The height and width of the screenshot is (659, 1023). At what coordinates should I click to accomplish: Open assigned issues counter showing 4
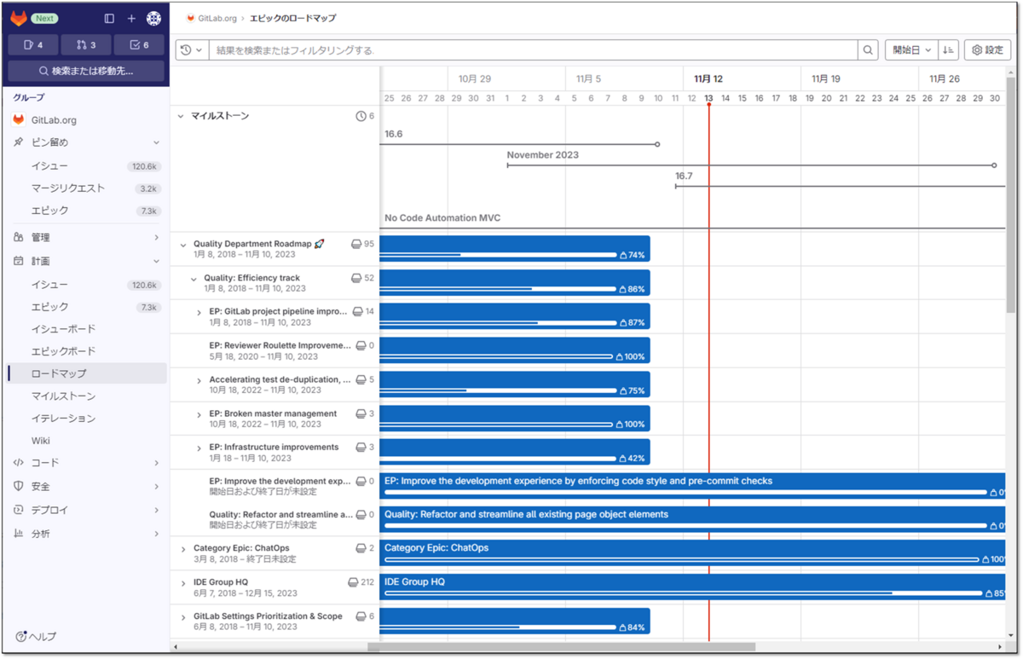tap(33, 45)
